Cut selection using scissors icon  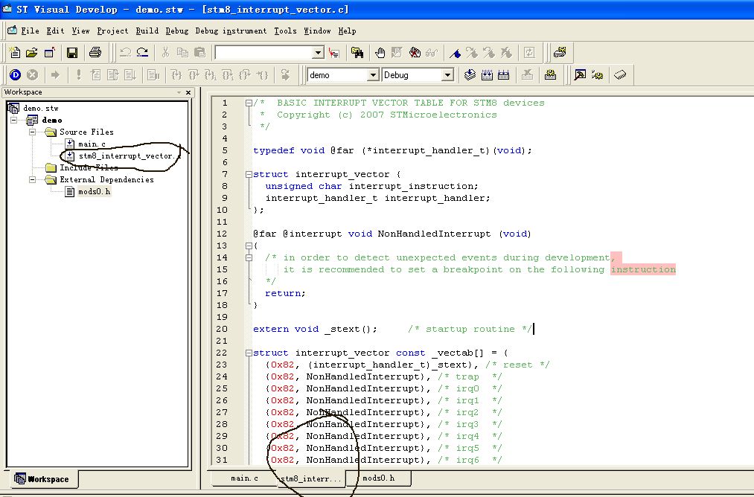click(165, 52)
